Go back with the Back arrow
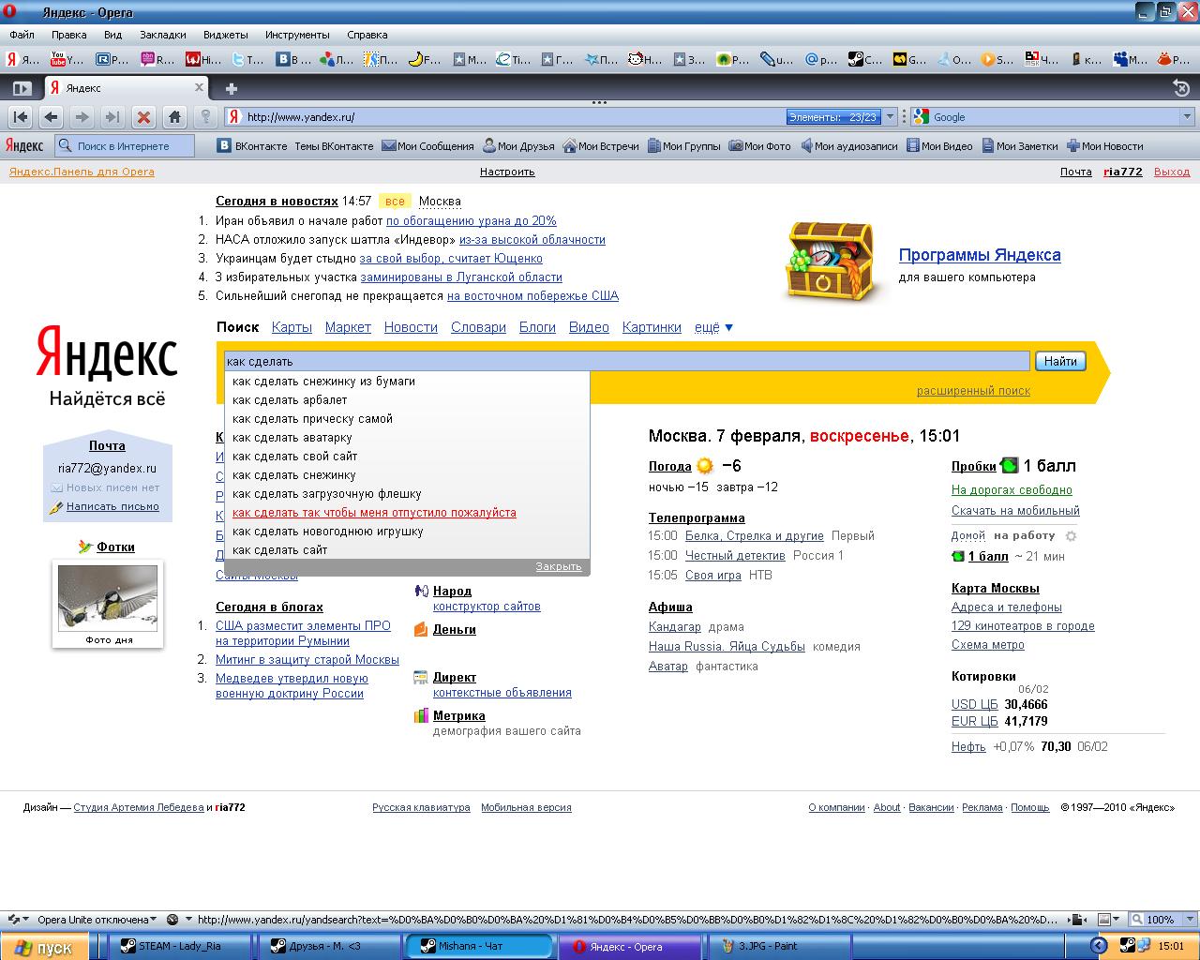 [x=52, y=117]
